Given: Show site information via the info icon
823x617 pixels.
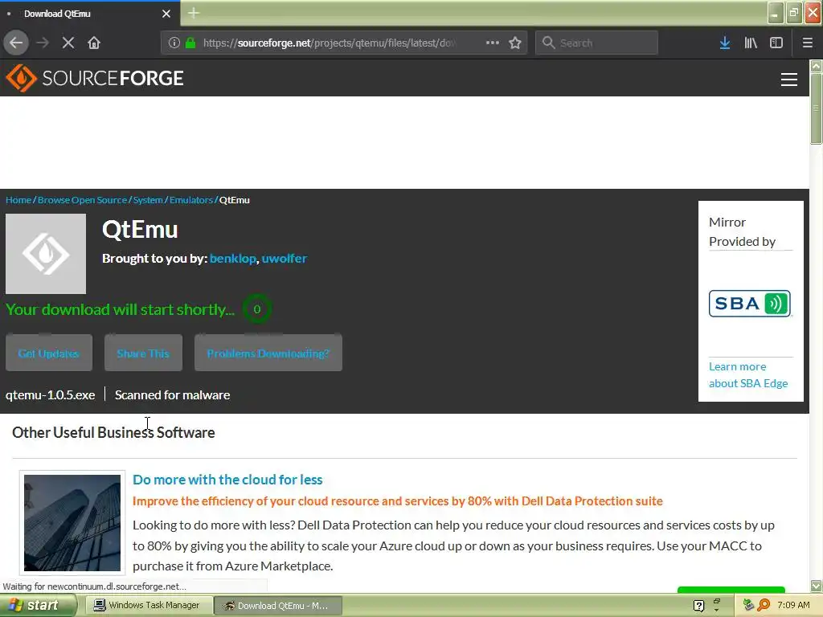Looking at the screenshot, I should coord(174,43).
